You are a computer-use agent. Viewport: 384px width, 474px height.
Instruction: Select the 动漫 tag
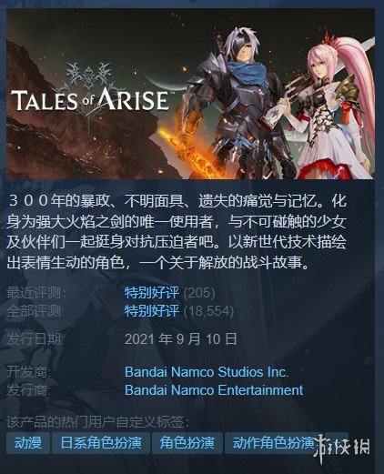click(x=28, y=443)
